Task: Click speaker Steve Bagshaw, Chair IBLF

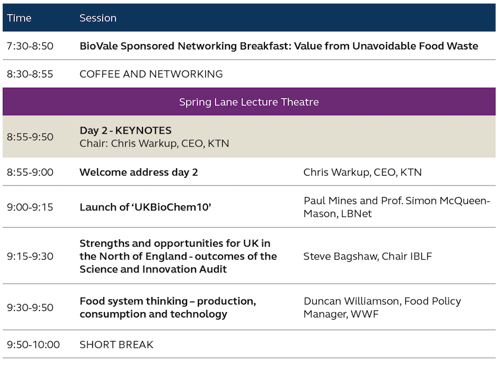Action: pos(367,256)
